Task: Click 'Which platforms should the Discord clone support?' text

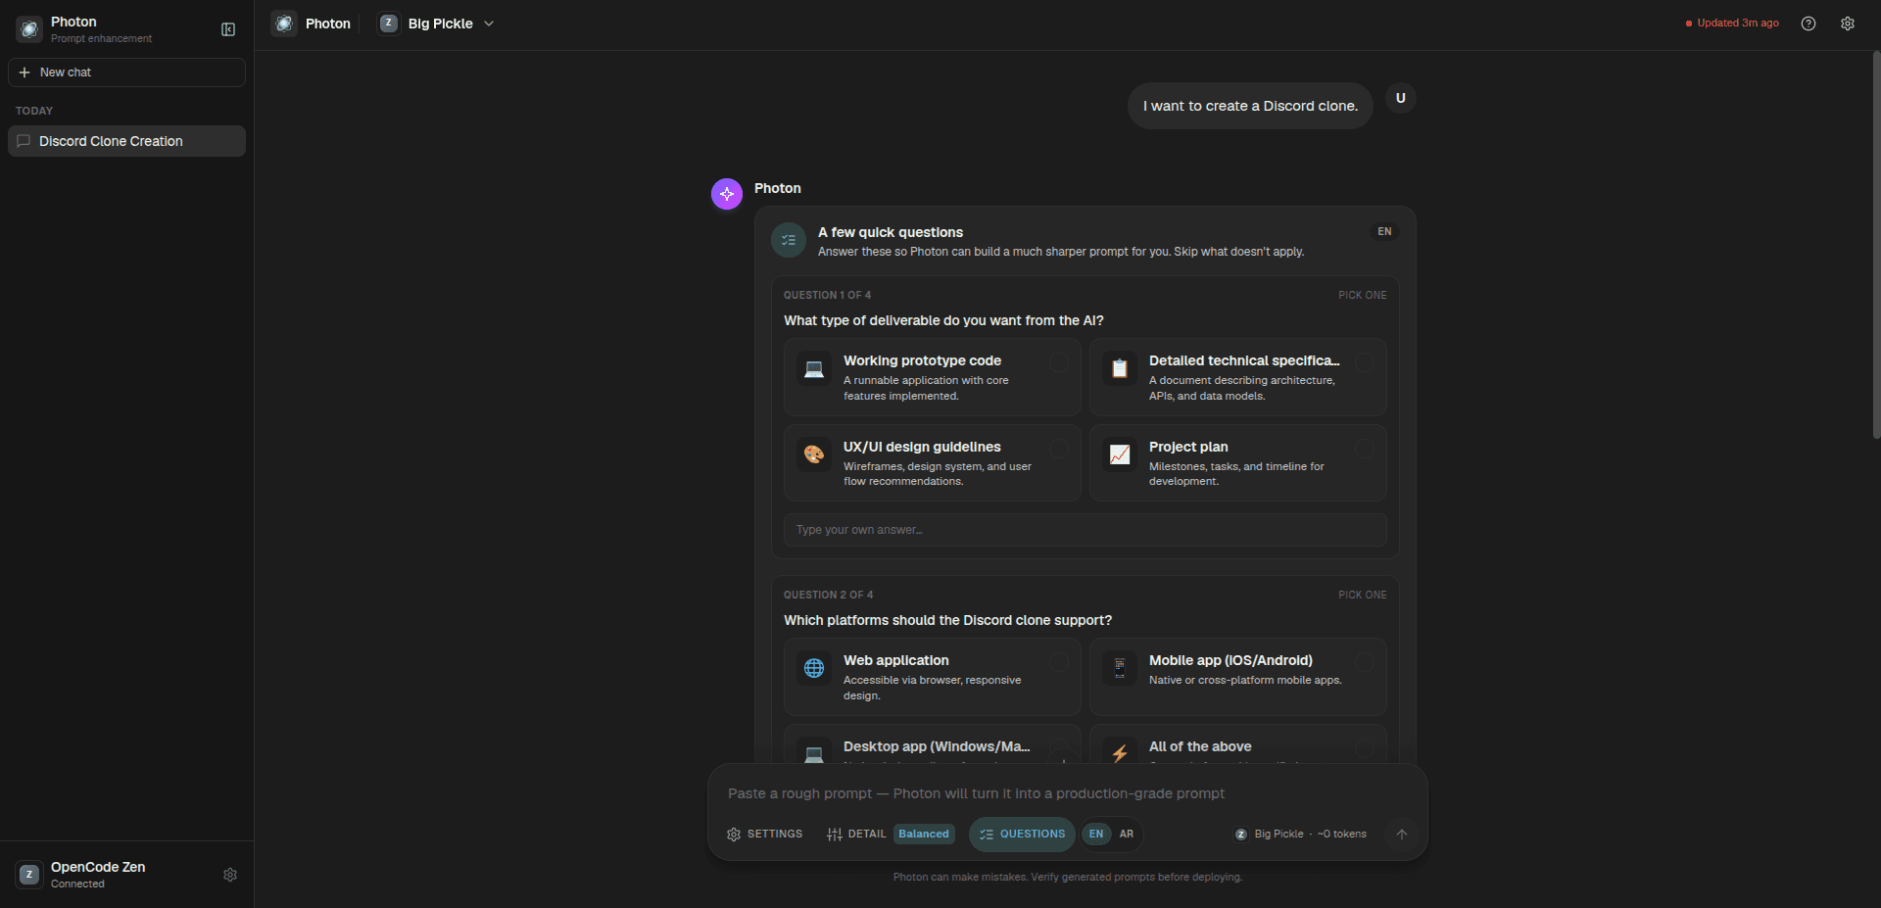Action: click(x=947, y=620)
